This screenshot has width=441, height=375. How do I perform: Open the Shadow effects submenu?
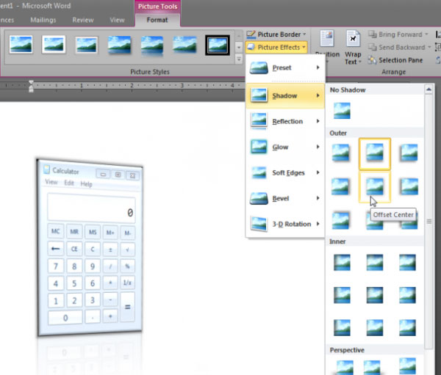click(285, 96)
